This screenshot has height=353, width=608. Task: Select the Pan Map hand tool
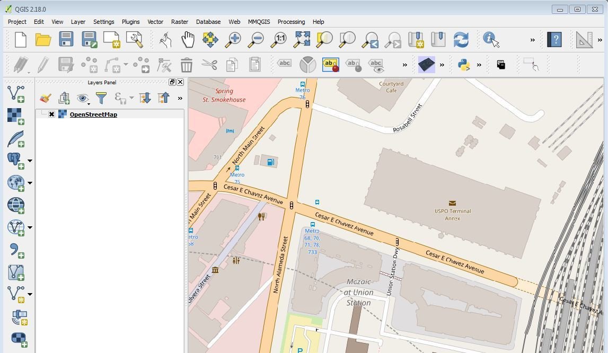tap(188, 40)
